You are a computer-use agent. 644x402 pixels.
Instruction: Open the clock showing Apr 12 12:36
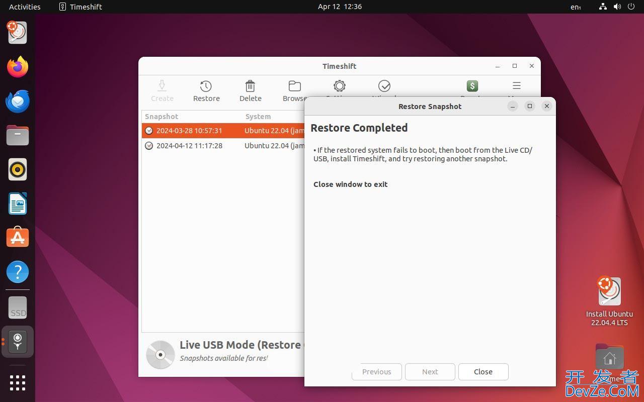[x=340, y=7]
